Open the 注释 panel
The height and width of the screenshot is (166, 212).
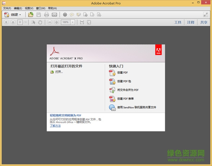coord(190,22)
